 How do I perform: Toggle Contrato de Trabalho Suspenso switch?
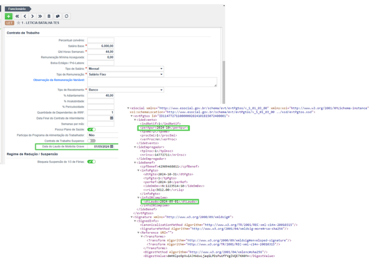tap(92, 141)
